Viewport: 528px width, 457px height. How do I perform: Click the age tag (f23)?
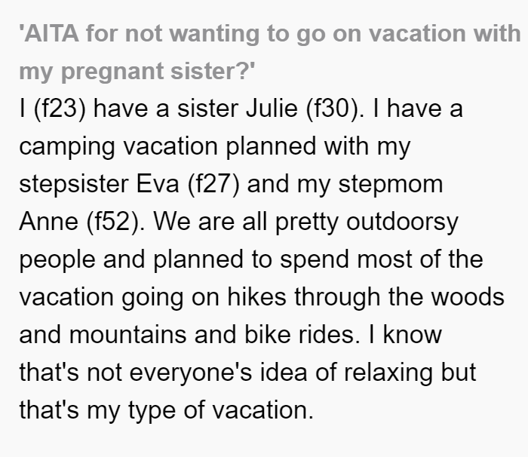pyautogui.click(x=60, y=109)
